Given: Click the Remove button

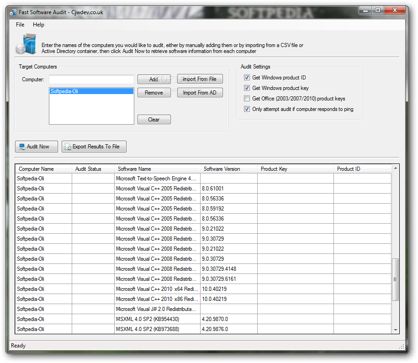Looking at the screenshot, I should tap(154, 93).
